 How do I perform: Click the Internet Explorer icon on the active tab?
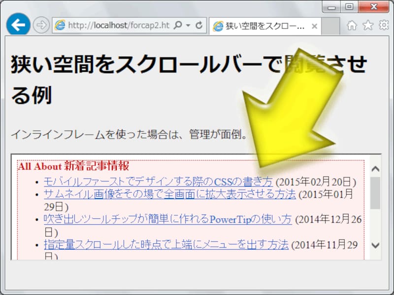coord(217,25)
